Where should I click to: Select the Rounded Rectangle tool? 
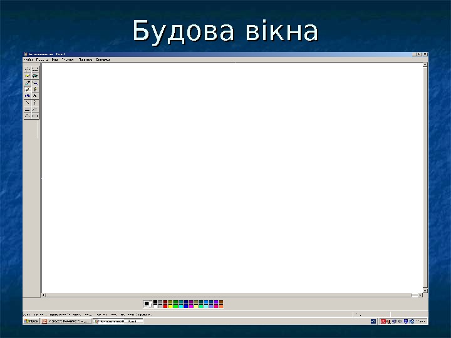pyautogui.click(x=35, y=116)
